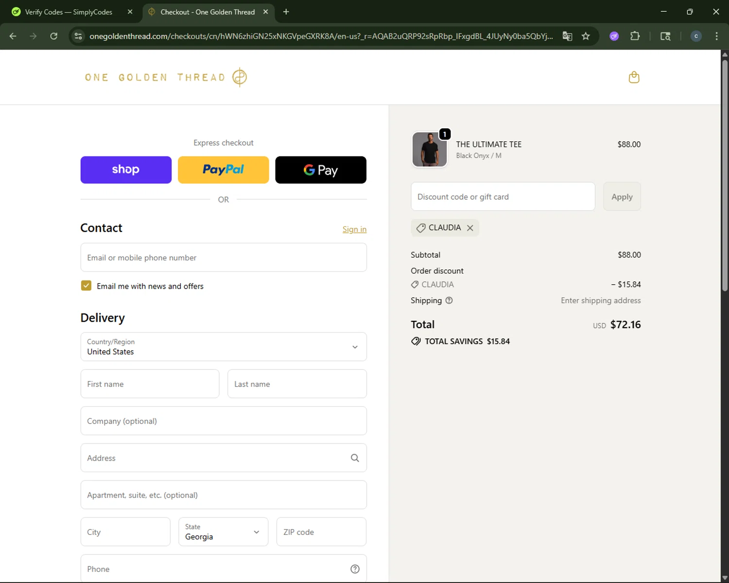Click the address search magnifier icon
This screenshot has height=583, width=729.
click(x=355, y=458)
